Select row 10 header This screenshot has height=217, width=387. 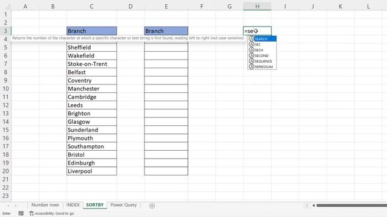point(5,89)
